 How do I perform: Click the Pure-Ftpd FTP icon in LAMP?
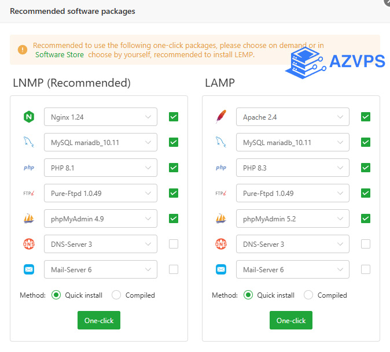[221, 193]
